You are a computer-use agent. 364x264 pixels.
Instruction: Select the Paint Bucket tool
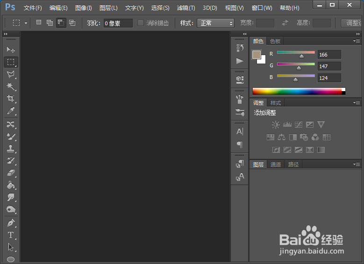pyautogui.click(x=11, y=185)
